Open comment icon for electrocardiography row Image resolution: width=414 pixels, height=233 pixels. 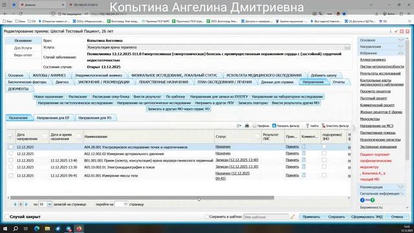point(303,167)
